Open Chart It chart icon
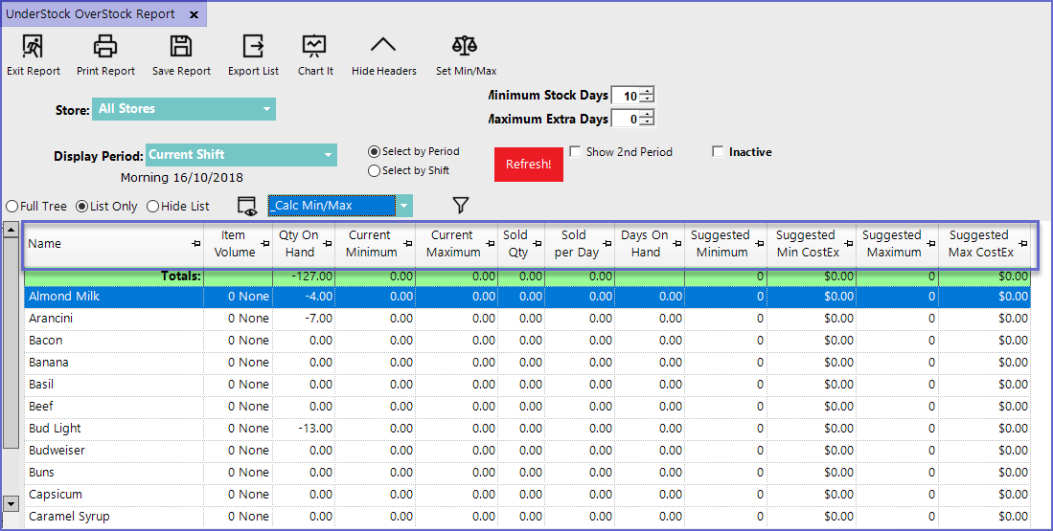This screenshot has width=1053, height=531. (314, 46)
